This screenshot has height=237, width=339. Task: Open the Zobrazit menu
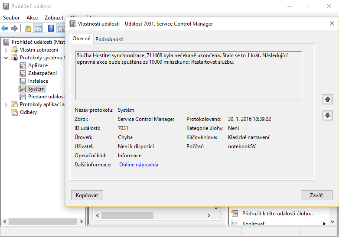click(x=54, y=18)
